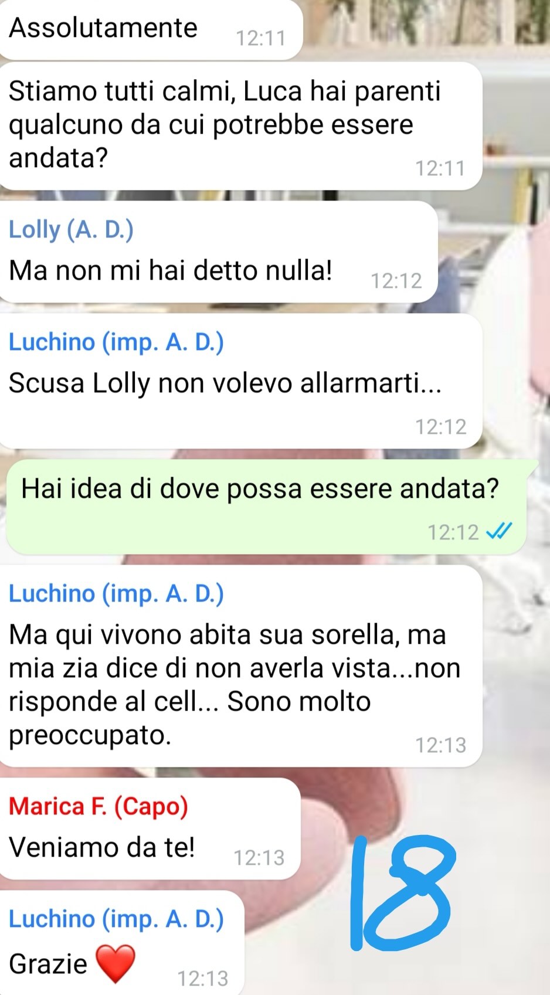Click the 12:11 timestamp beside 'Assolutamente'

260,38
